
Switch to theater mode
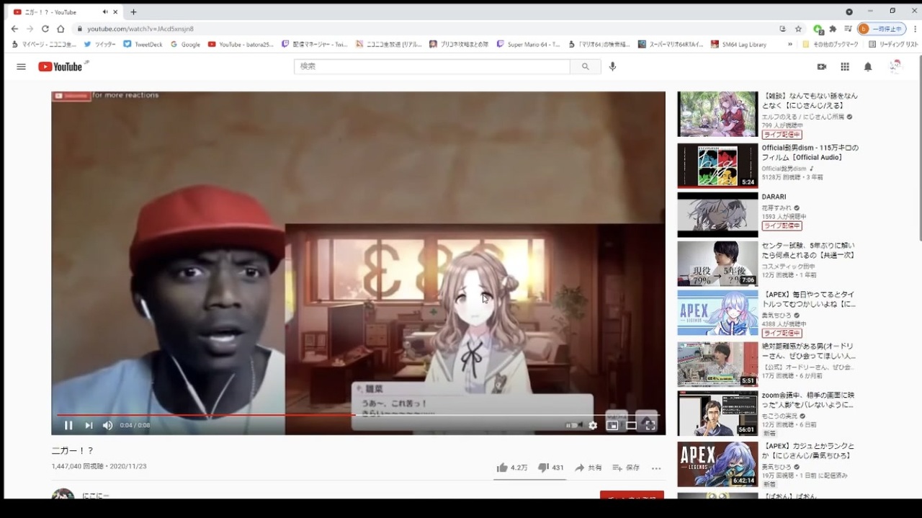(631, 425)
